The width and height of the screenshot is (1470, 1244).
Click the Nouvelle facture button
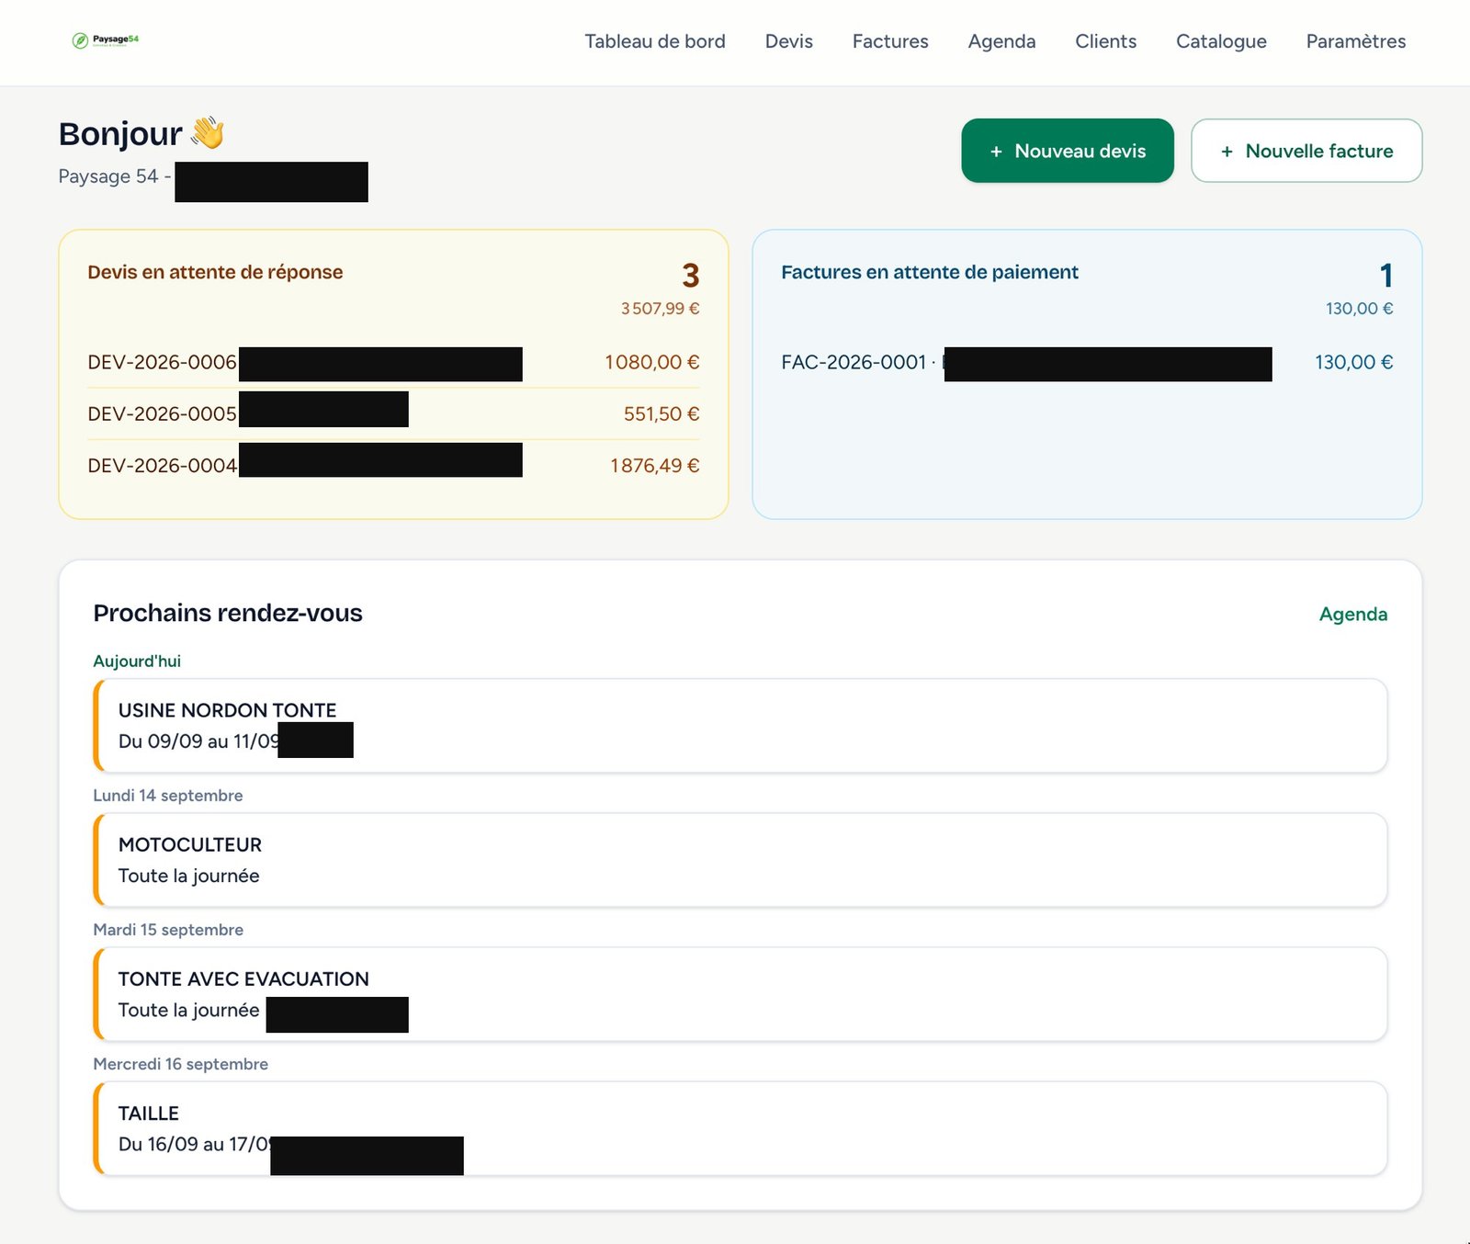[x=1306, y=151]
